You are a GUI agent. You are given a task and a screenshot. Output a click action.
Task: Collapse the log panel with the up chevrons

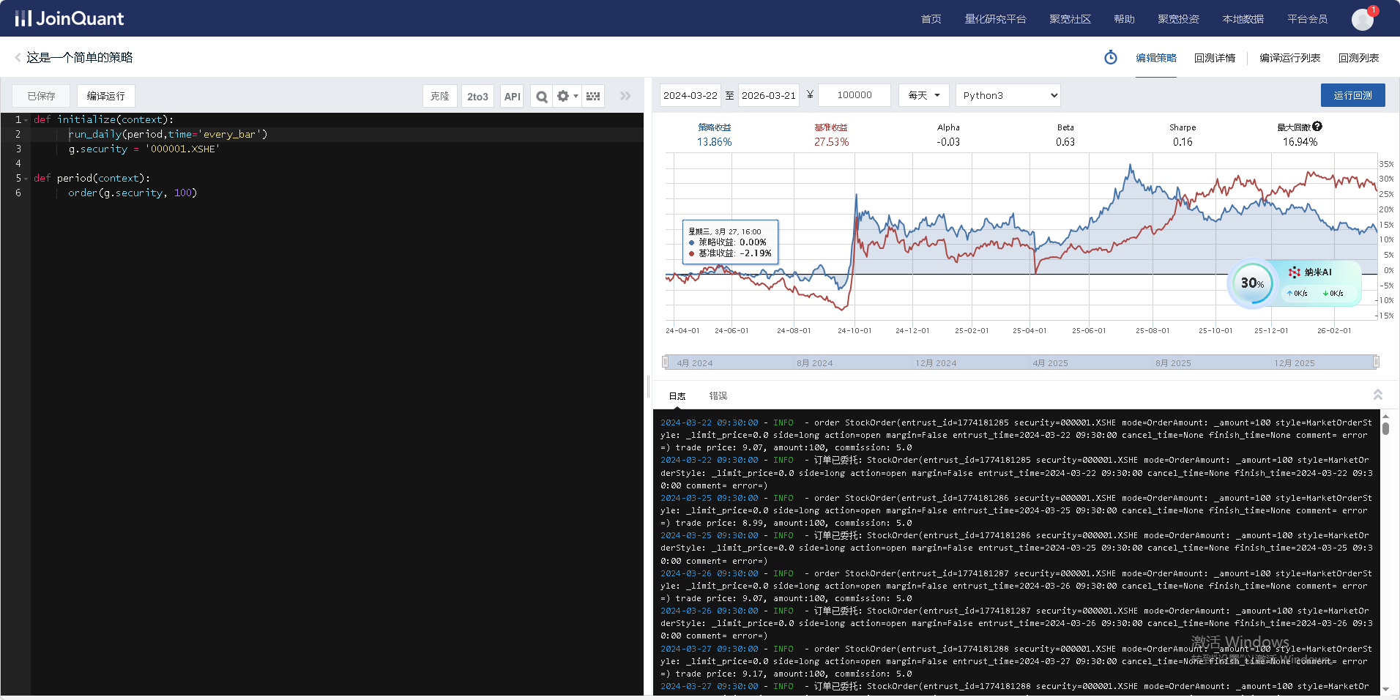tap(1377, 395)
